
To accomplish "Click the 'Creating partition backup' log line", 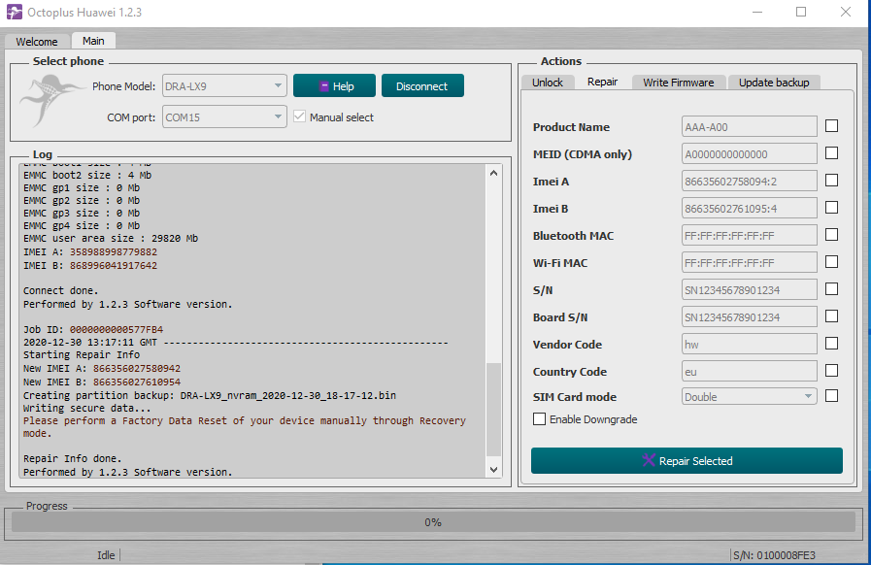I will coord(210,395).
